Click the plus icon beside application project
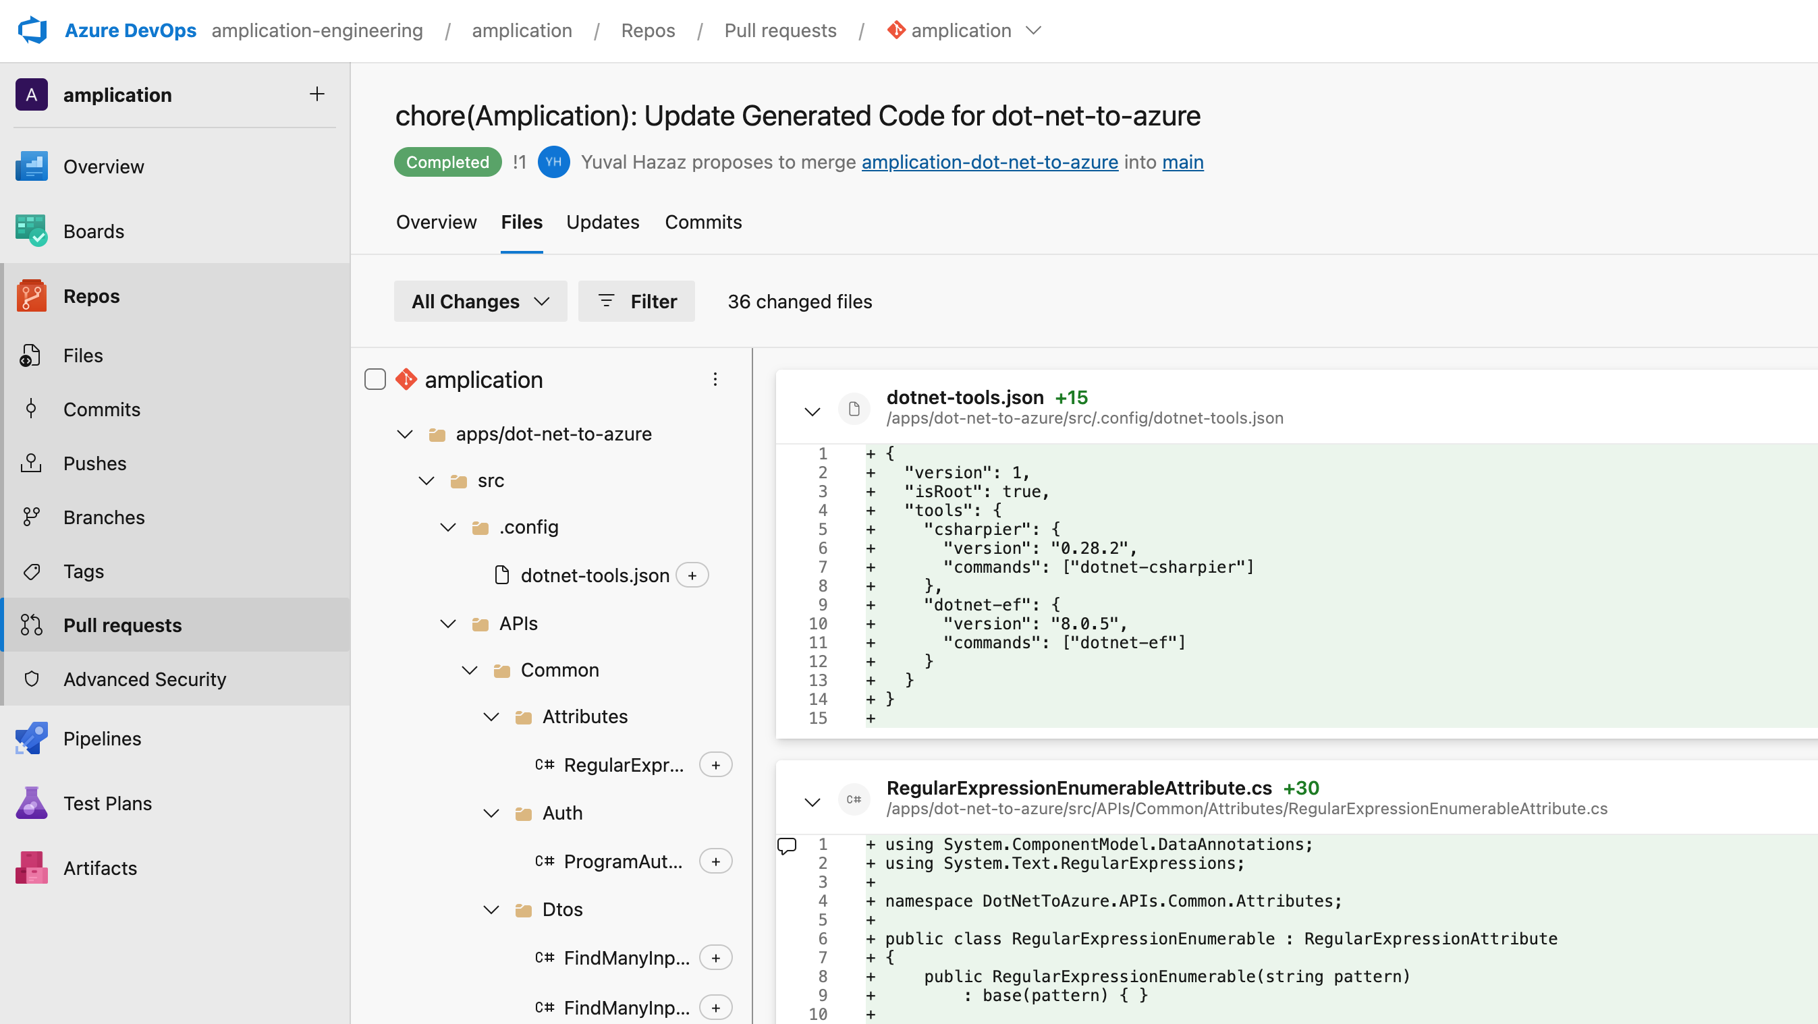This screenshot has width=1818, height=1024. (317, 94)
